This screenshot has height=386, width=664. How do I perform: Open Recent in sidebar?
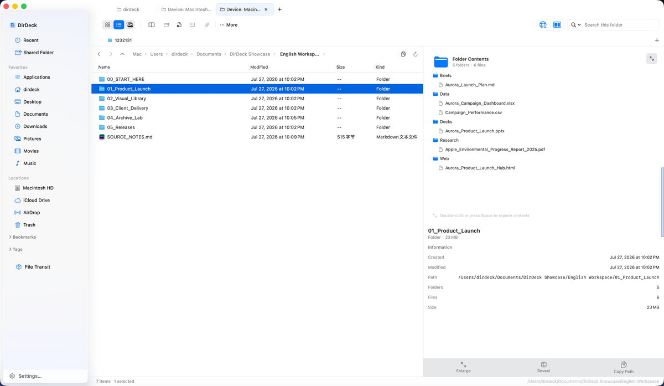pyautogui.click(x=31, y=40)
